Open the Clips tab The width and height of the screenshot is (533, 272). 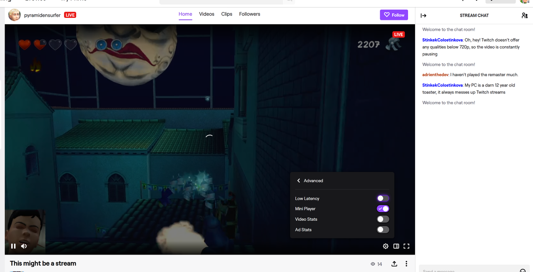[x=227, y=14]
